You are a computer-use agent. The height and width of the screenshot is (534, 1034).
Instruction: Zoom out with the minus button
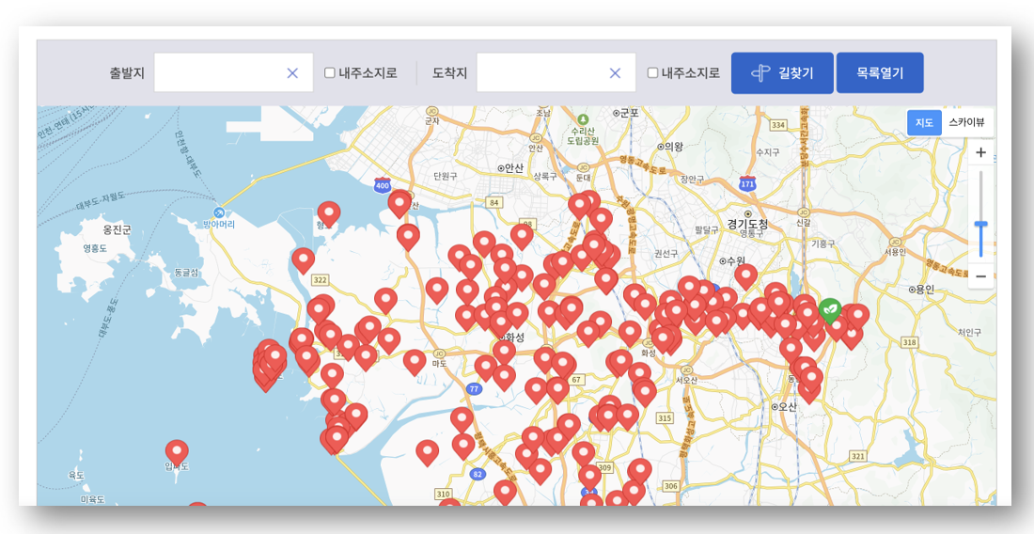(x=980, y=276)
